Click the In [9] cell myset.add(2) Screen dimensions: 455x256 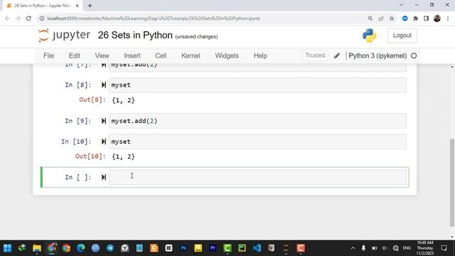tap(257, 121)
